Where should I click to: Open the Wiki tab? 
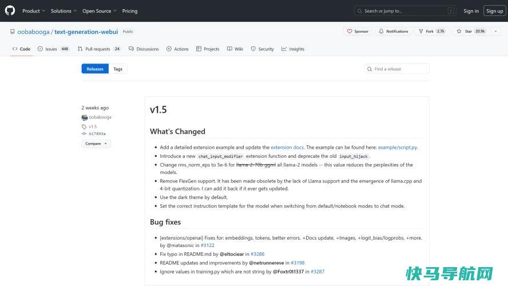click(x=235, y=49)
